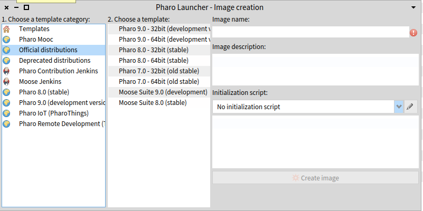This screenshot has width=423, height=211.
Task: Select the Templates category
Action: [53, 29]
